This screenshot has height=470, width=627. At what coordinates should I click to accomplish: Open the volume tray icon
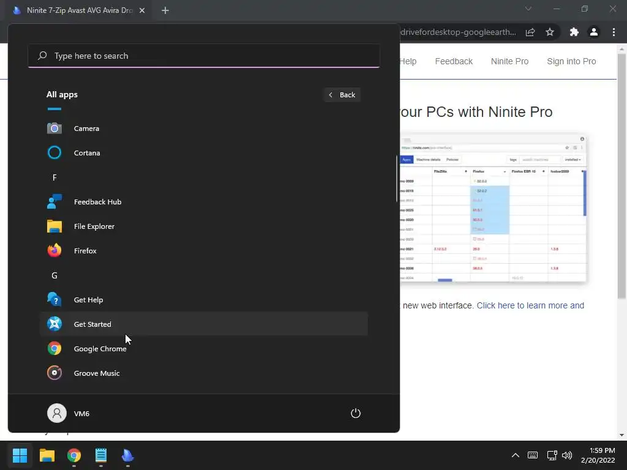pyautogui.click(x=566, y=455)
